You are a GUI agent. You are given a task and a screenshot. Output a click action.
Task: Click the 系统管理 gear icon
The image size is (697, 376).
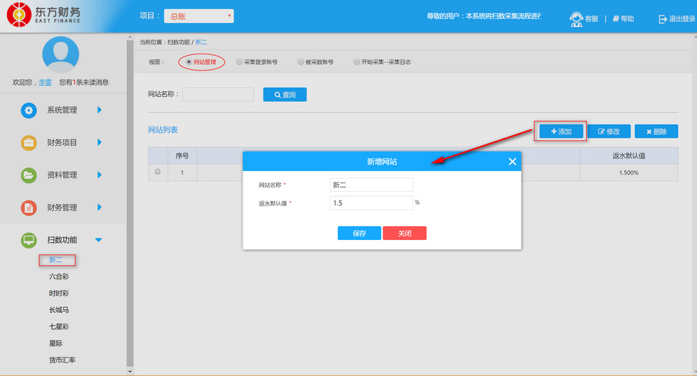[29, 110]
